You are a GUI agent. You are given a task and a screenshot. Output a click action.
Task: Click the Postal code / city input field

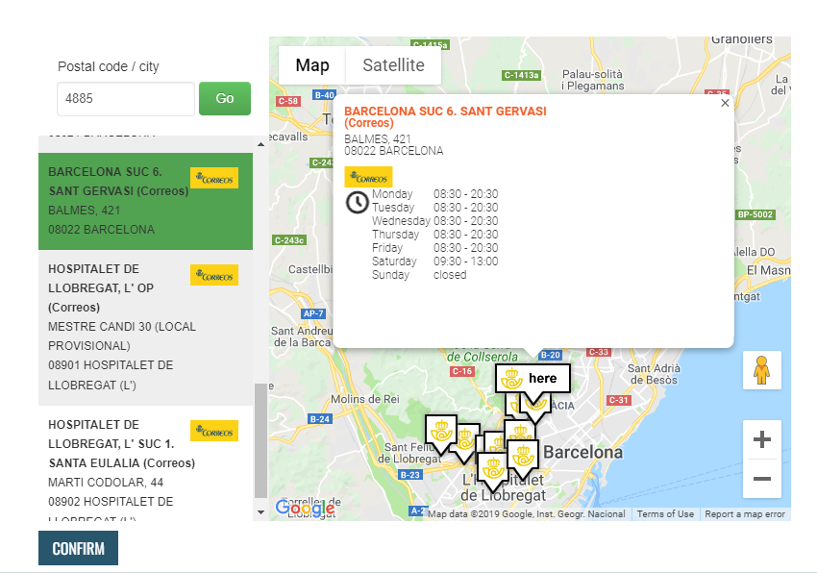point(126,98)
